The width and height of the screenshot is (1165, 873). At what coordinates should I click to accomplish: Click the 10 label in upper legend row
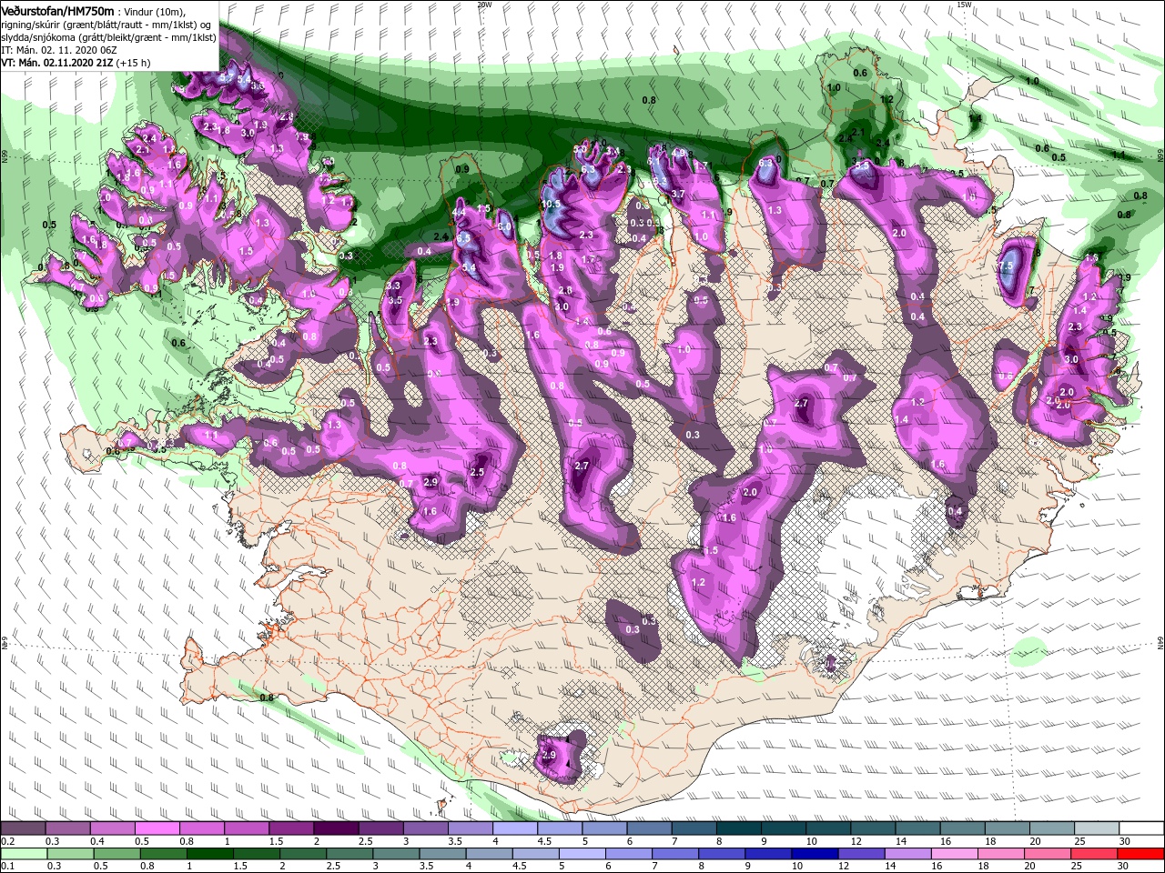click(x=811, y=841)
